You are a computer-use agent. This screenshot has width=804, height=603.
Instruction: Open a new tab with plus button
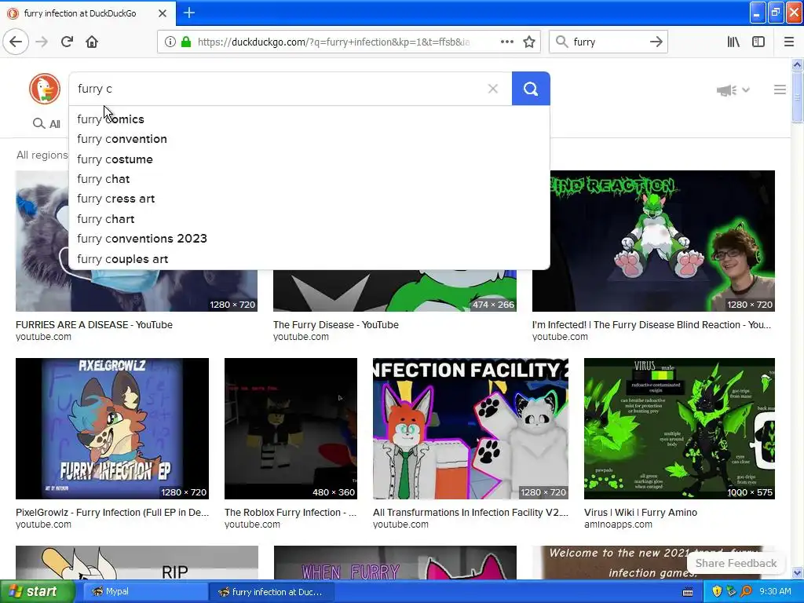188,13
